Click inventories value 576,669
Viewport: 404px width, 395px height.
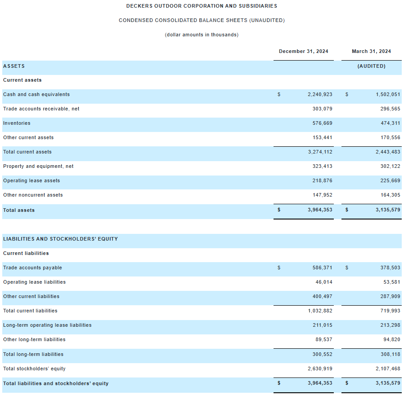[322, 123]
